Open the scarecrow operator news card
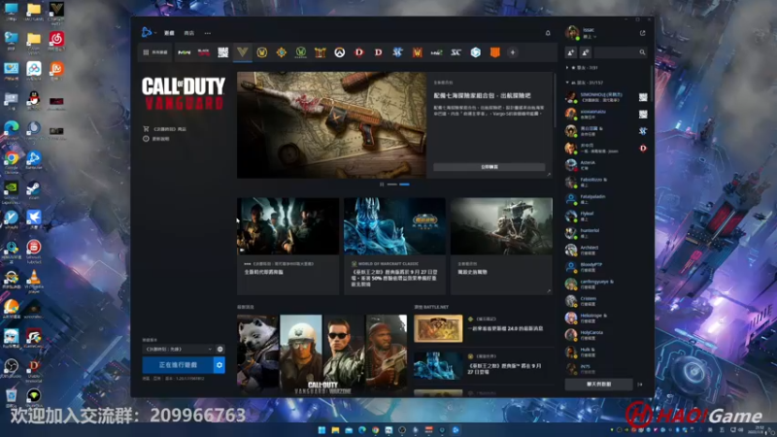This screenshot has height=437, width=777. coord(501,246)
